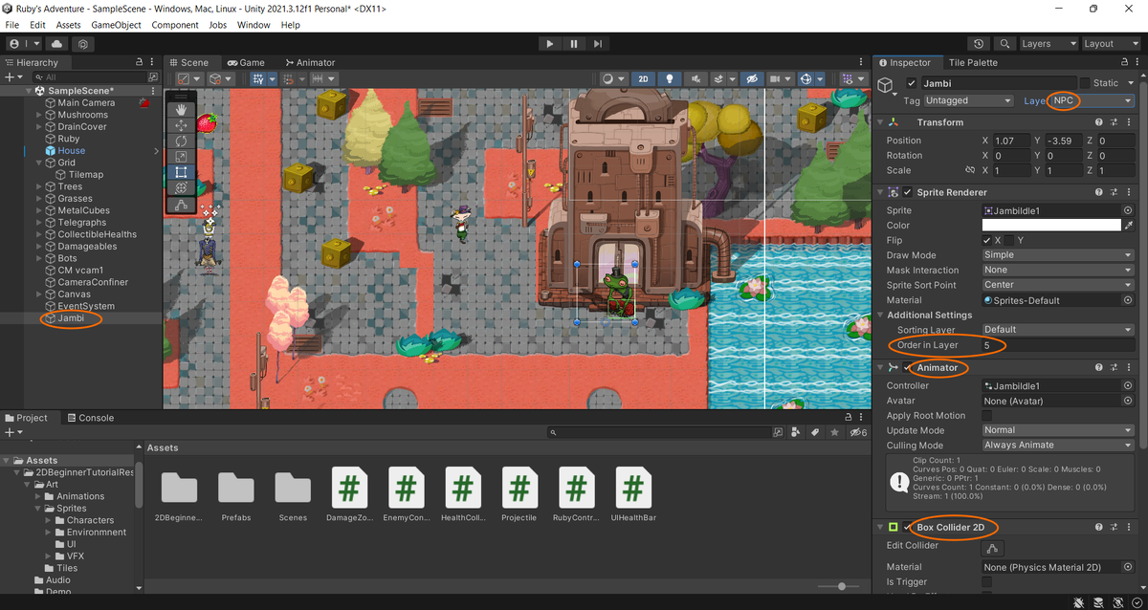This screenshot has height=610, width=1148.
Task: Click the white Color swatch field
Action: [1050, 226]
